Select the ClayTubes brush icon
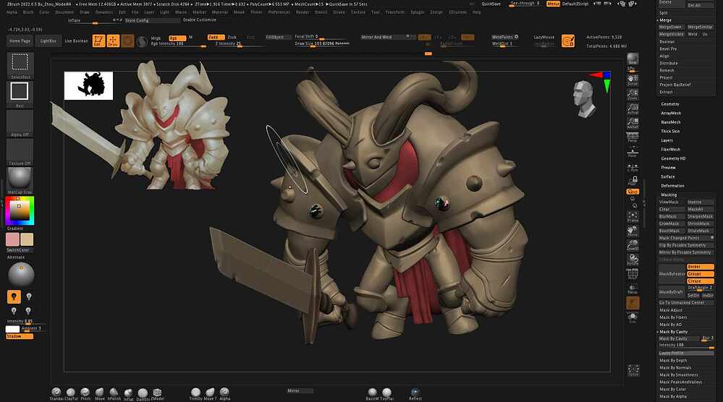This screenshot has height=402, width=723. (x=70, y=394)
